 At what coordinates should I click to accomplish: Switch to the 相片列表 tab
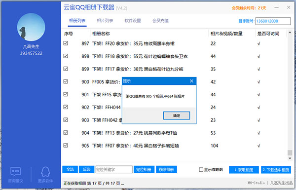105,20
